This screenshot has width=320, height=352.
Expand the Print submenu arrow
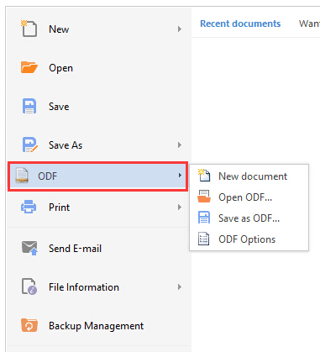coord(180,207)
